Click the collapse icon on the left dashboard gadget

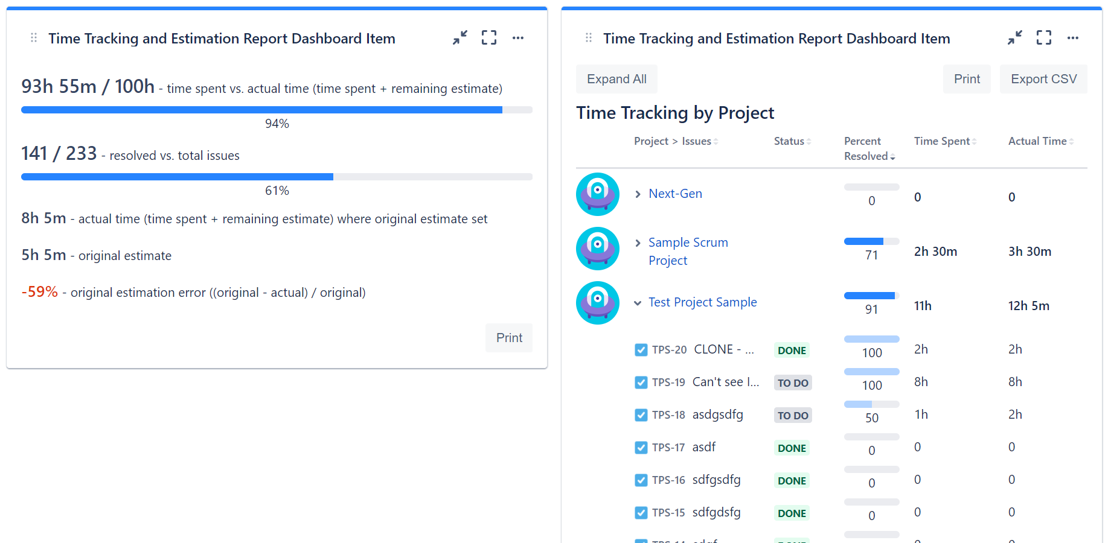click(x=459, y=37)
